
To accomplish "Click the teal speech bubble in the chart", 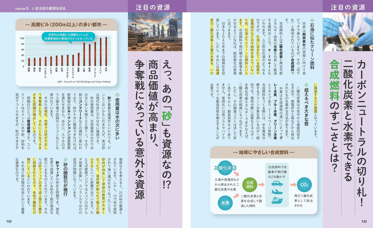I will coord(68,37).
